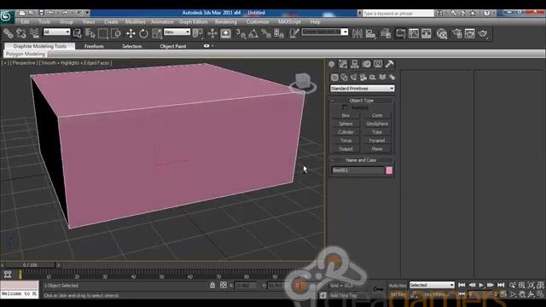Open the Curve Editor from toolbar

(x=414, y=33)
